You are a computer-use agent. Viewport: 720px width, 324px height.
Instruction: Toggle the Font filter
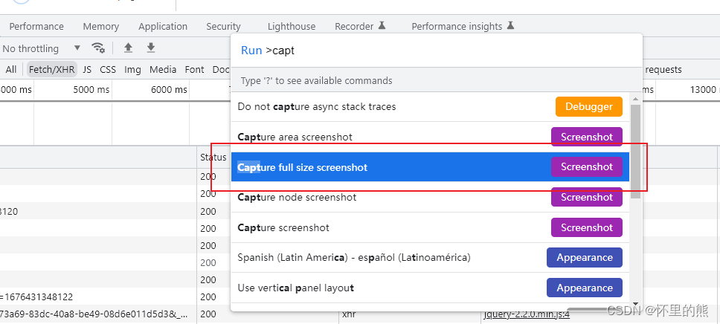[194, 69]
